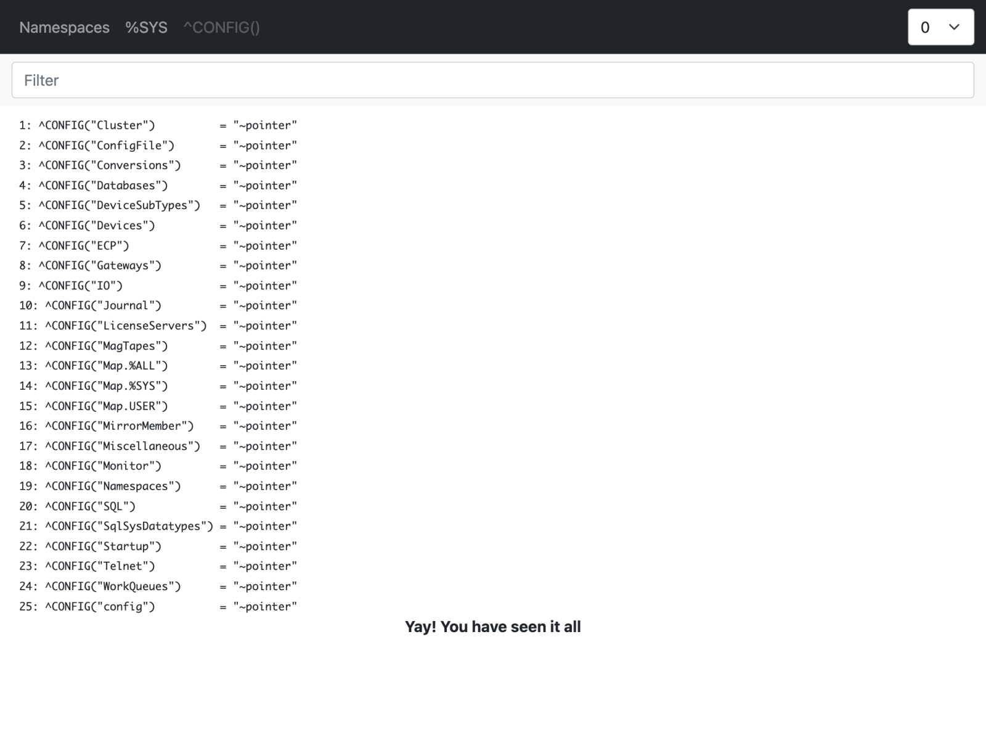Open the ^CONFIG("DeviceSubTypes") entry

pos(120,205)
